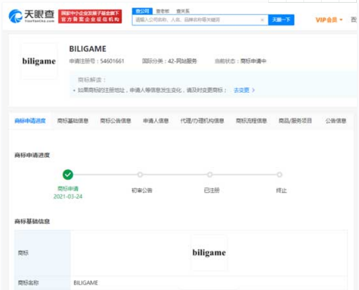Click the biligame image in the info table
Viewport: 359px width, 290px height.
(209, 253)
